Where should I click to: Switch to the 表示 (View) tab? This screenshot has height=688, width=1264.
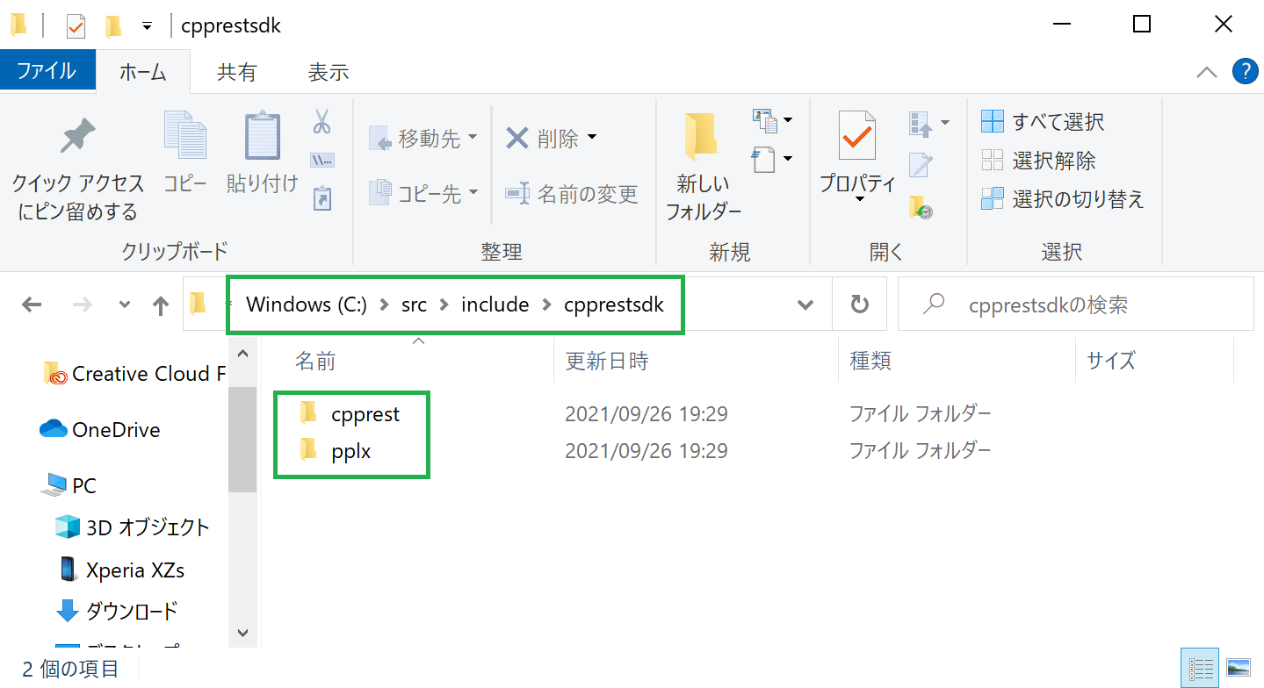coord(328,71)
